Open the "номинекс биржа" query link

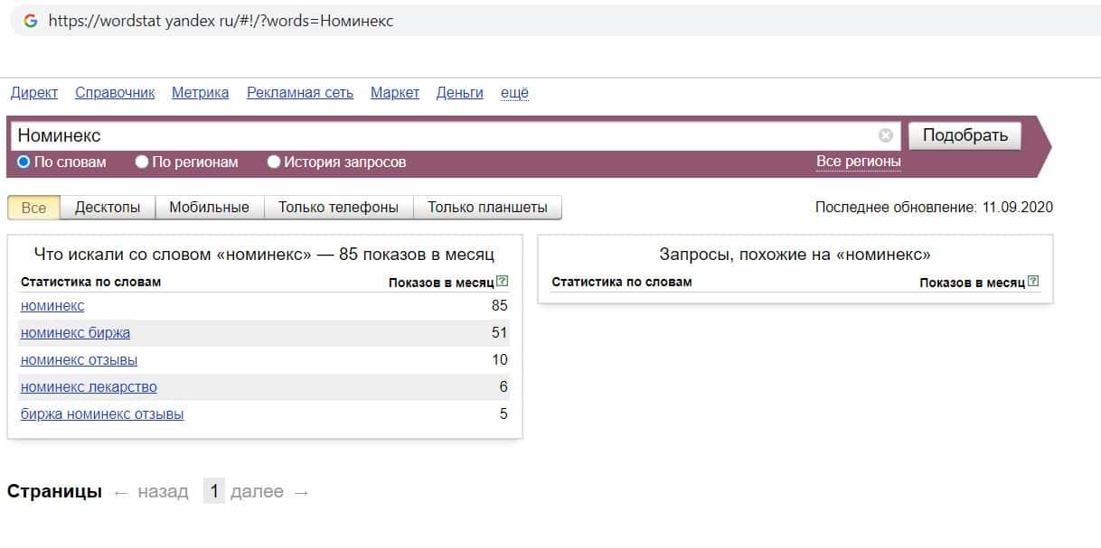pyautogui.click(x=75, y=333)
